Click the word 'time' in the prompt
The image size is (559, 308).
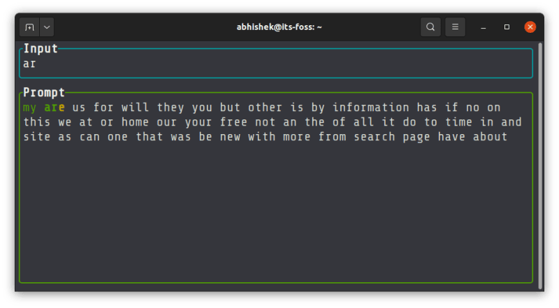pyautogui.click(x=459, y=122)
